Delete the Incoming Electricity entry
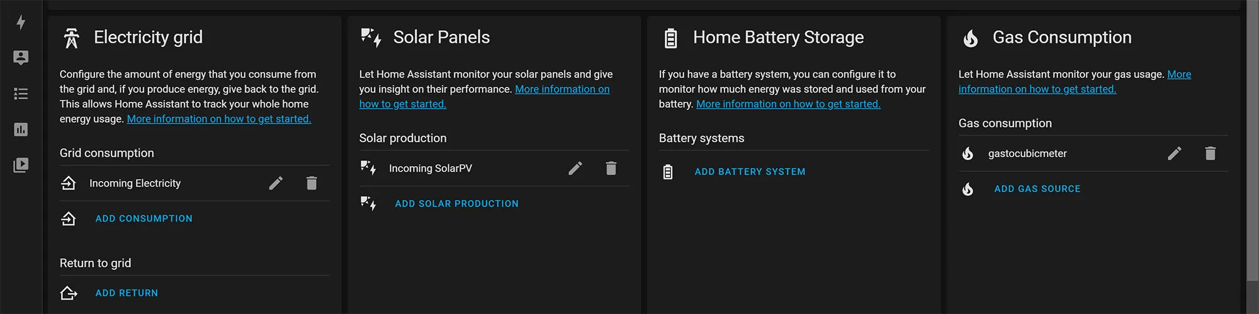 [312, 183]
